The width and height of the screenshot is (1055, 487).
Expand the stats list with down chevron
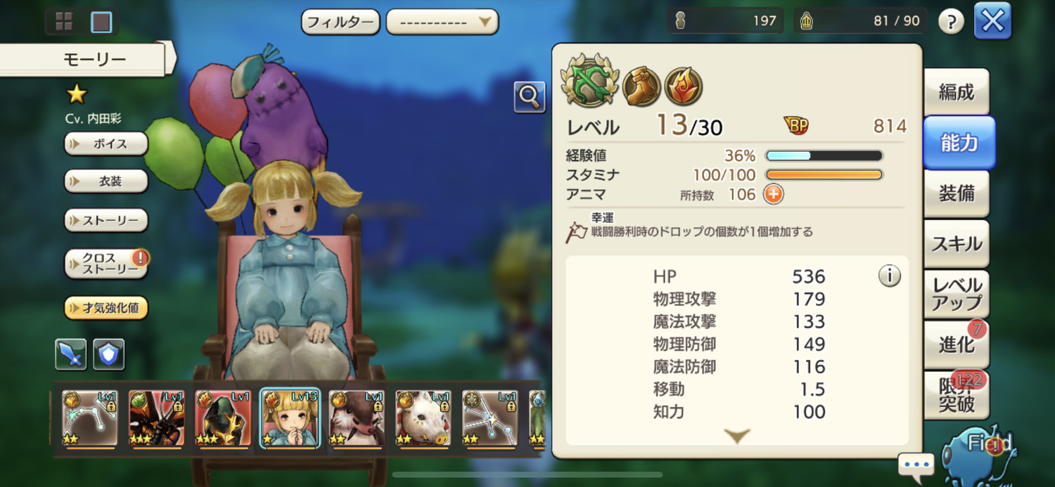736,436
